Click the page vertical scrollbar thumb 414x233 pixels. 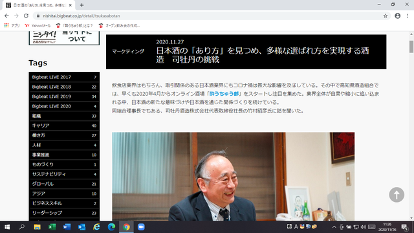pos(411,47)
